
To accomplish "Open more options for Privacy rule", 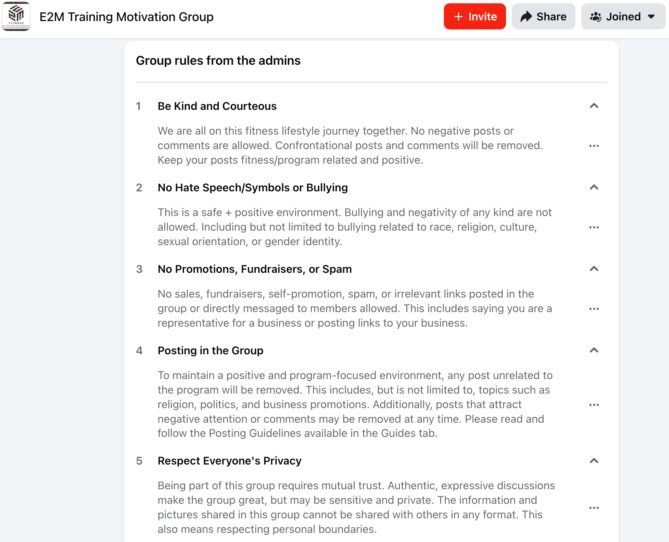I will tap(594, 508).
